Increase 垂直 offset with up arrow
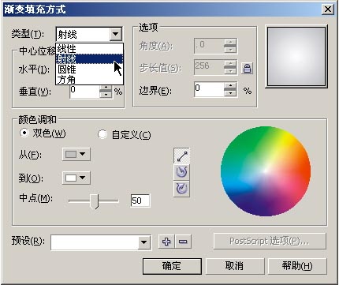The image size is (339, 285). (x=106, y=88)
